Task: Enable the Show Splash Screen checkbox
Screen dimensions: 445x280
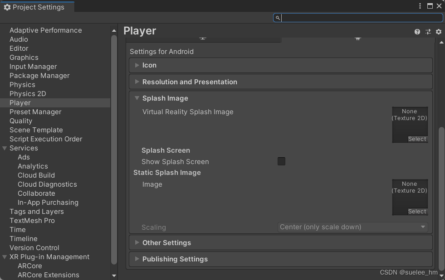Action: pyautogui.click(x=281, y=161)
